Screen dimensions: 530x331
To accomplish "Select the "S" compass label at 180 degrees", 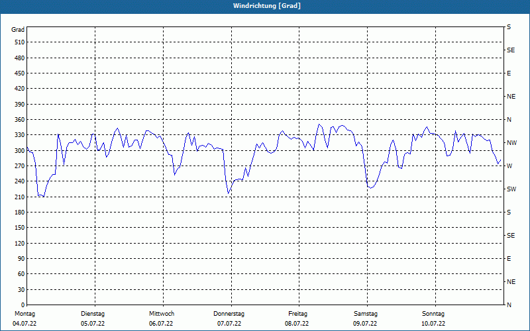I will point(509,213).
